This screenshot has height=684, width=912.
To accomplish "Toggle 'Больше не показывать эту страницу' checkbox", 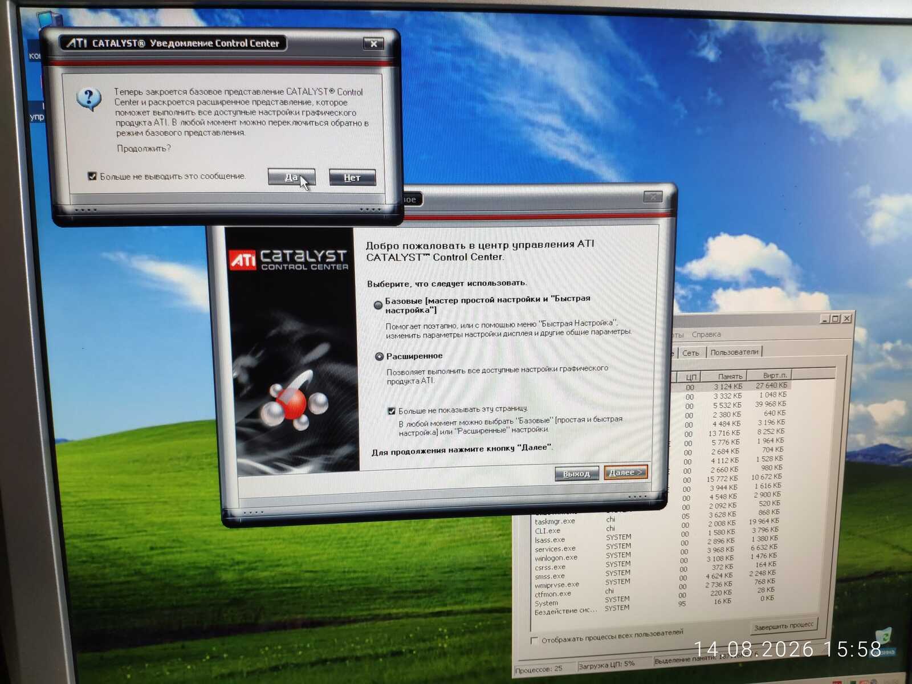I will [392, 410].
